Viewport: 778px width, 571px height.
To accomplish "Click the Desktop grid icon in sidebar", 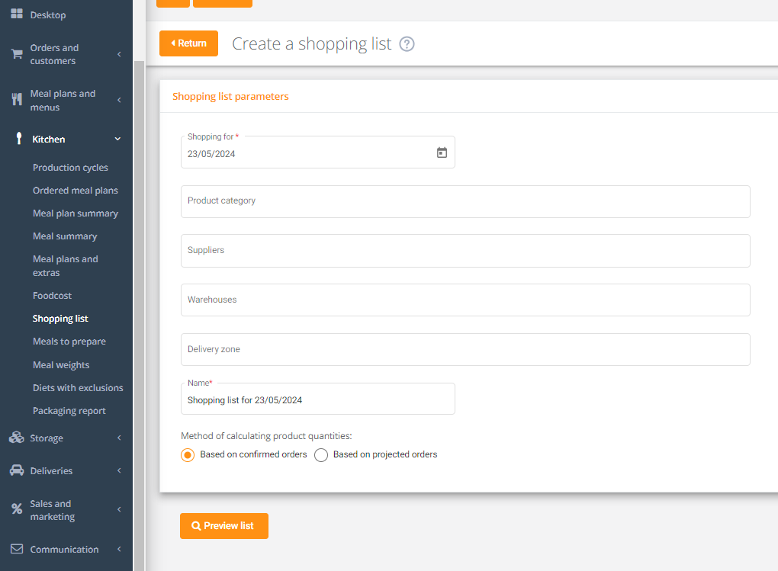I will coord(17,14).
